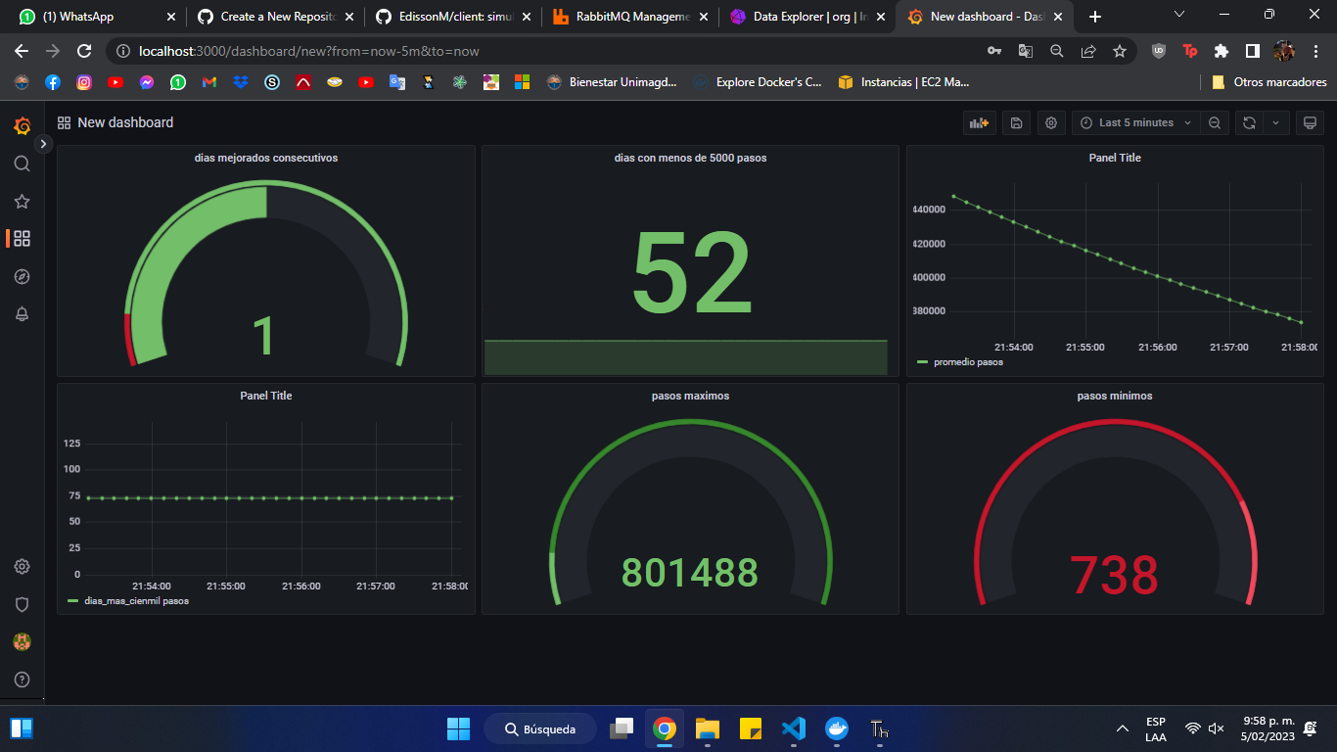1337x752 pixels.
Task: Open the 'Explore Docker's C...' bookmark
Action: pyautogui.click(x=757, y=82)
